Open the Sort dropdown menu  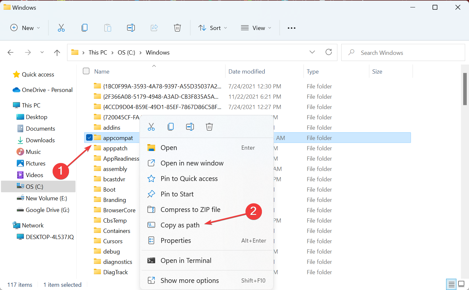tap(213, 28)
